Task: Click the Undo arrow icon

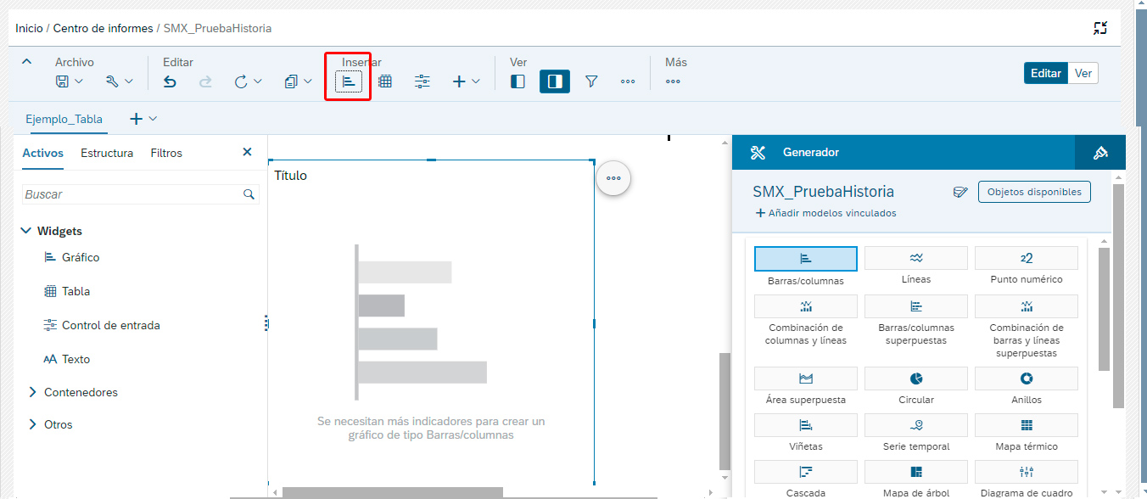Action: [x=170, y=81]
